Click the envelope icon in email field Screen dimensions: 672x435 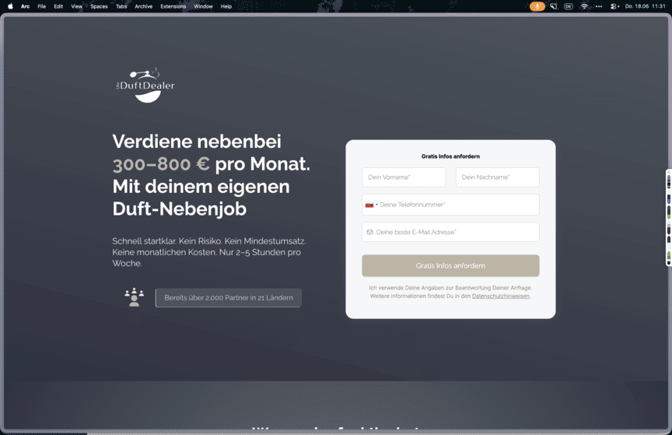[369, 232]
